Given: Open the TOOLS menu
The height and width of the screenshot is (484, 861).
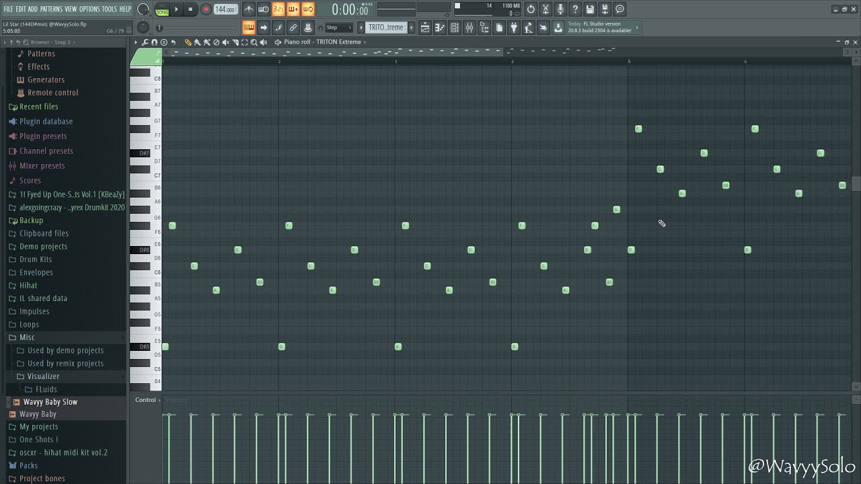Looking at the screenshot, I should (x=110, y=9).
